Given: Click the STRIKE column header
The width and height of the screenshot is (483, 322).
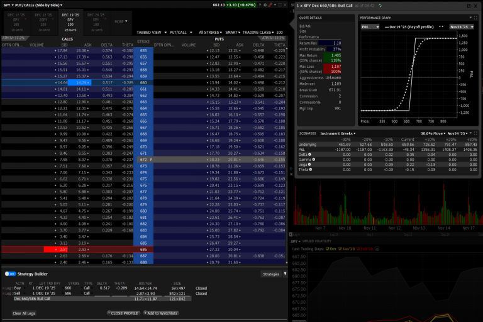Looking at the screenshot, I should point(143,42).
